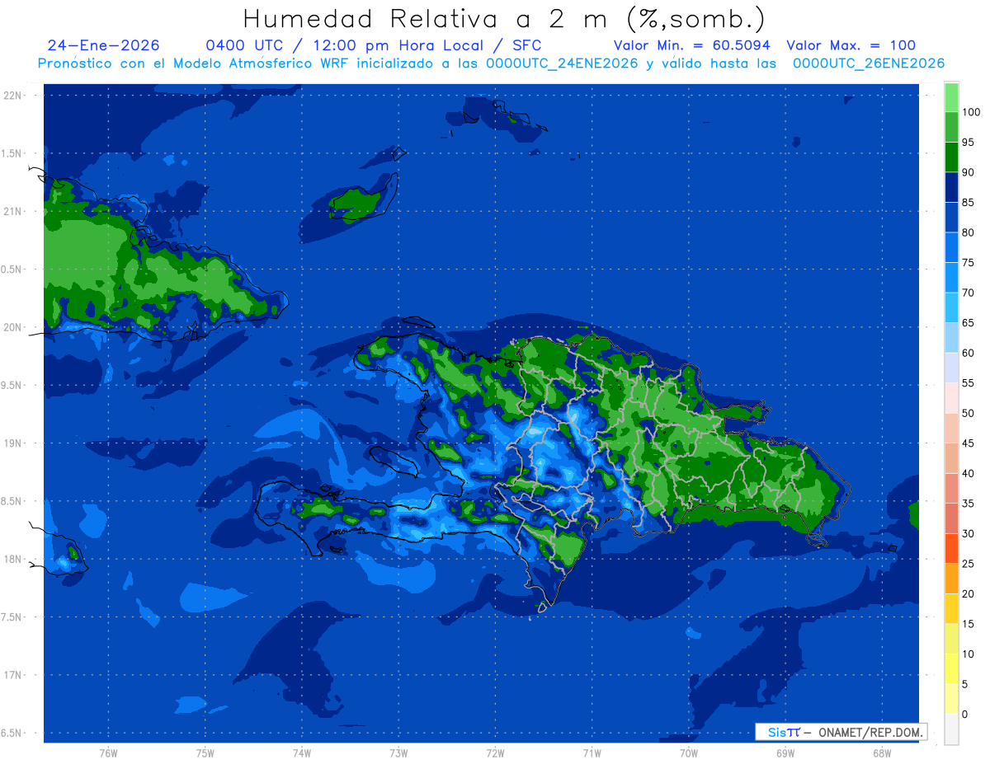Select the "0.5N" latitude tick label

coord(12,270)
